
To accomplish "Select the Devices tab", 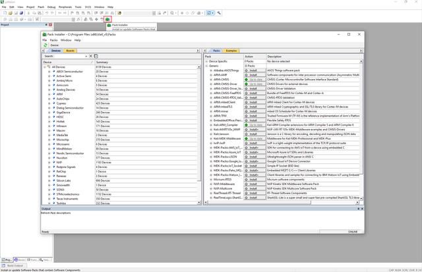I will 55,51.
